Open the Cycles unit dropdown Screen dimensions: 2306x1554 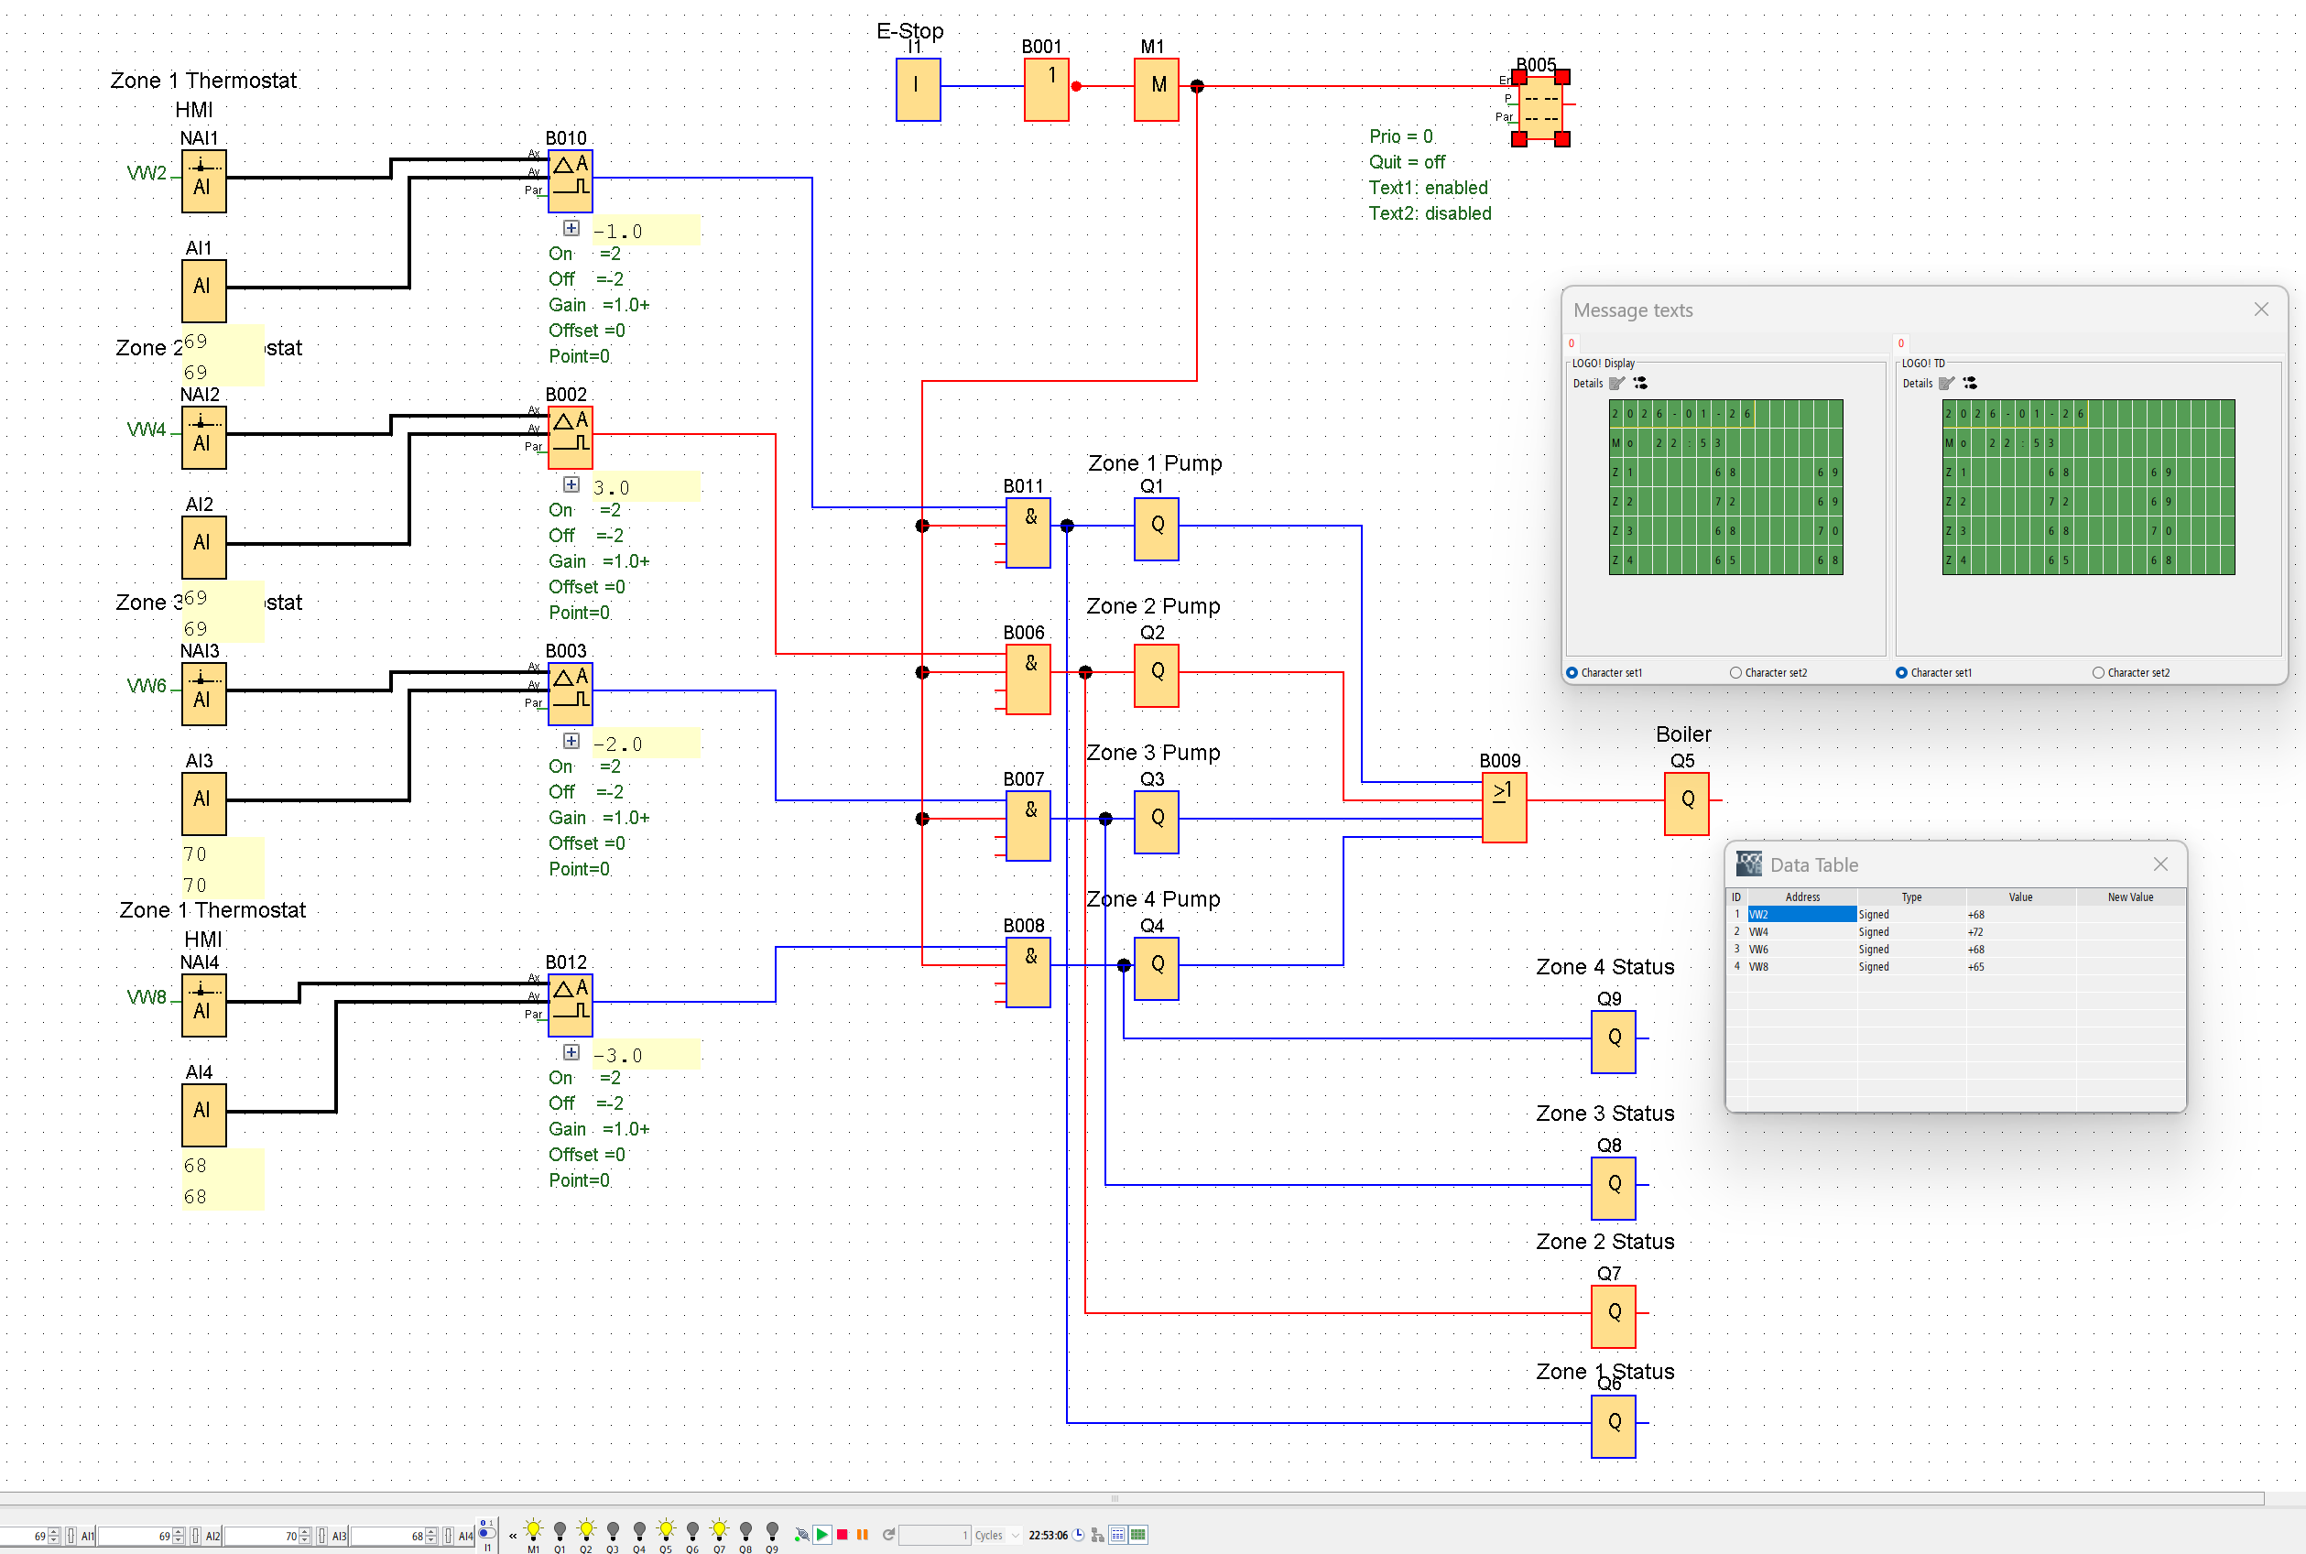coord(1016,1535)
